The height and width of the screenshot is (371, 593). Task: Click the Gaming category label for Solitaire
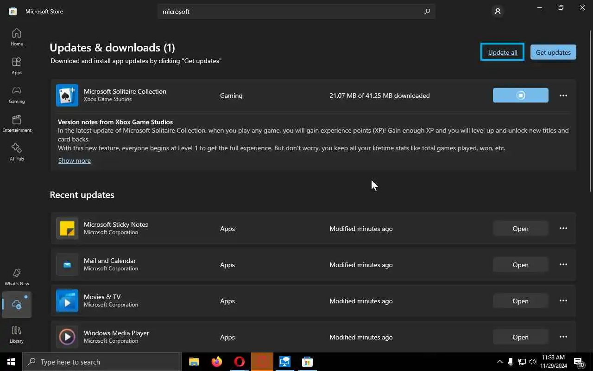coord(231,96)
